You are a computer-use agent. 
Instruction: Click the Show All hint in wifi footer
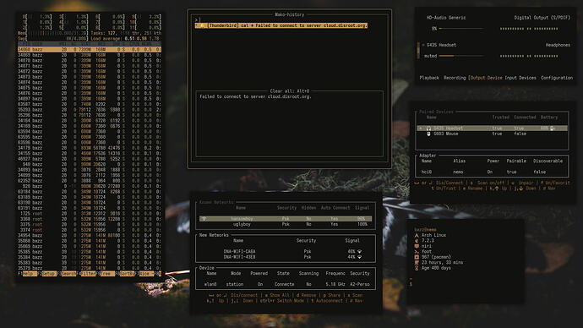coord(280,295)
